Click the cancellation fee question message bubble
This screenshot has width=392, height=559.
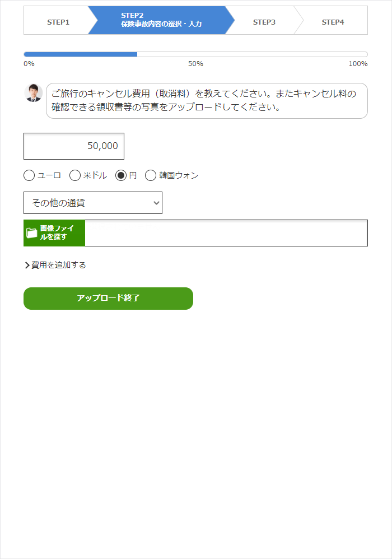click(x=207, y=101)
